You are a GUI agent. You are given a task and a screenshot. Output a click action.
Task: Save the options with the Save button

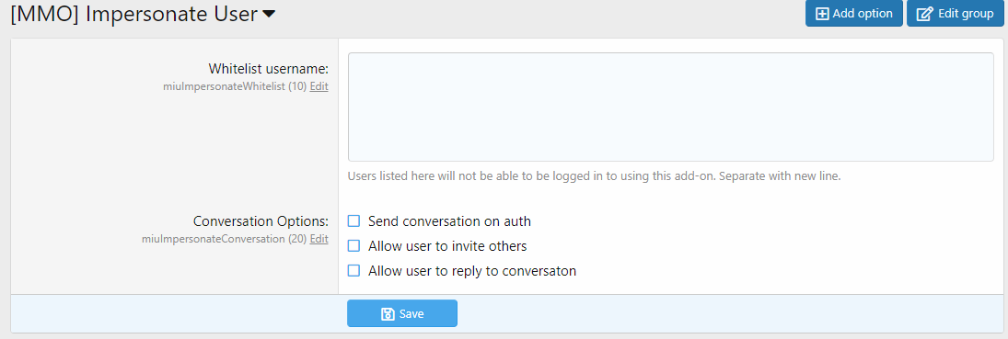click(402, 313)
